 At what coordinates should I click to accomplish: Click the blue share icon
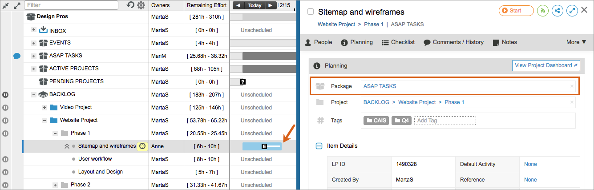557,11
